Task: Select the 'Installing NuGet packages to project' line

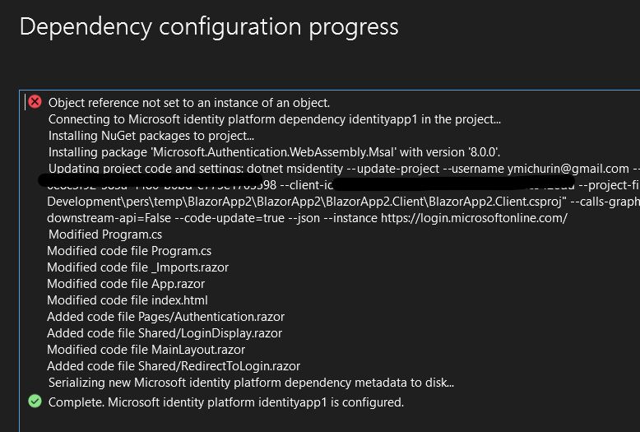Action: [151, 136]
